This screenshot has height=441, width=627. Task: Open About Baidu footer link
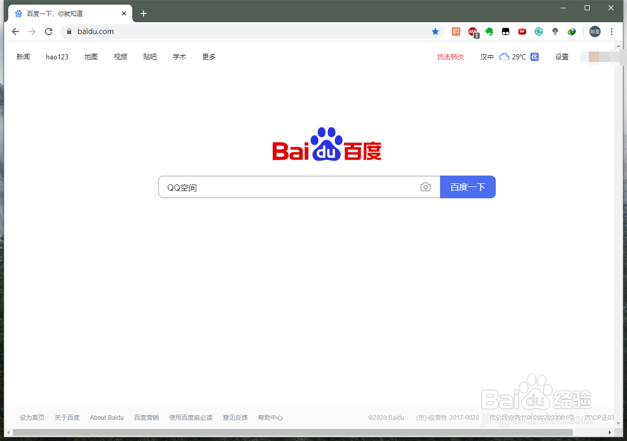tap(107, 417)
